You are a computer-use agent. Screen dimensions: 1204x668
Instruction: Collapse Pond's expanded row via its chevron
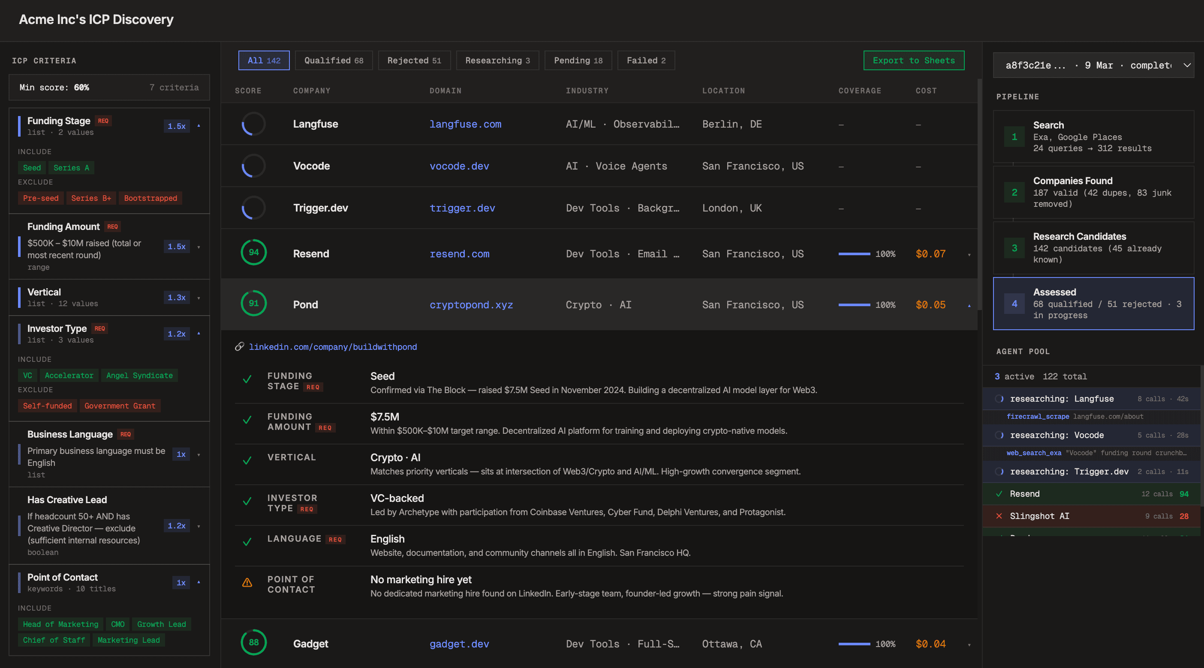point(970,305)
